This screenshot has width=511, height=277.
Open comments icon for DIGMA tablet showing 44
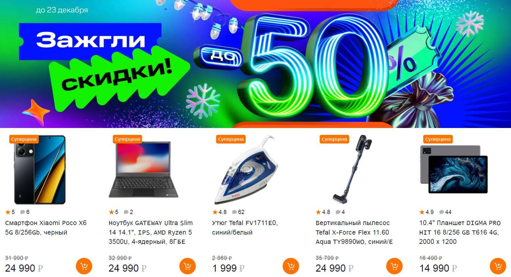pos(445,212)
